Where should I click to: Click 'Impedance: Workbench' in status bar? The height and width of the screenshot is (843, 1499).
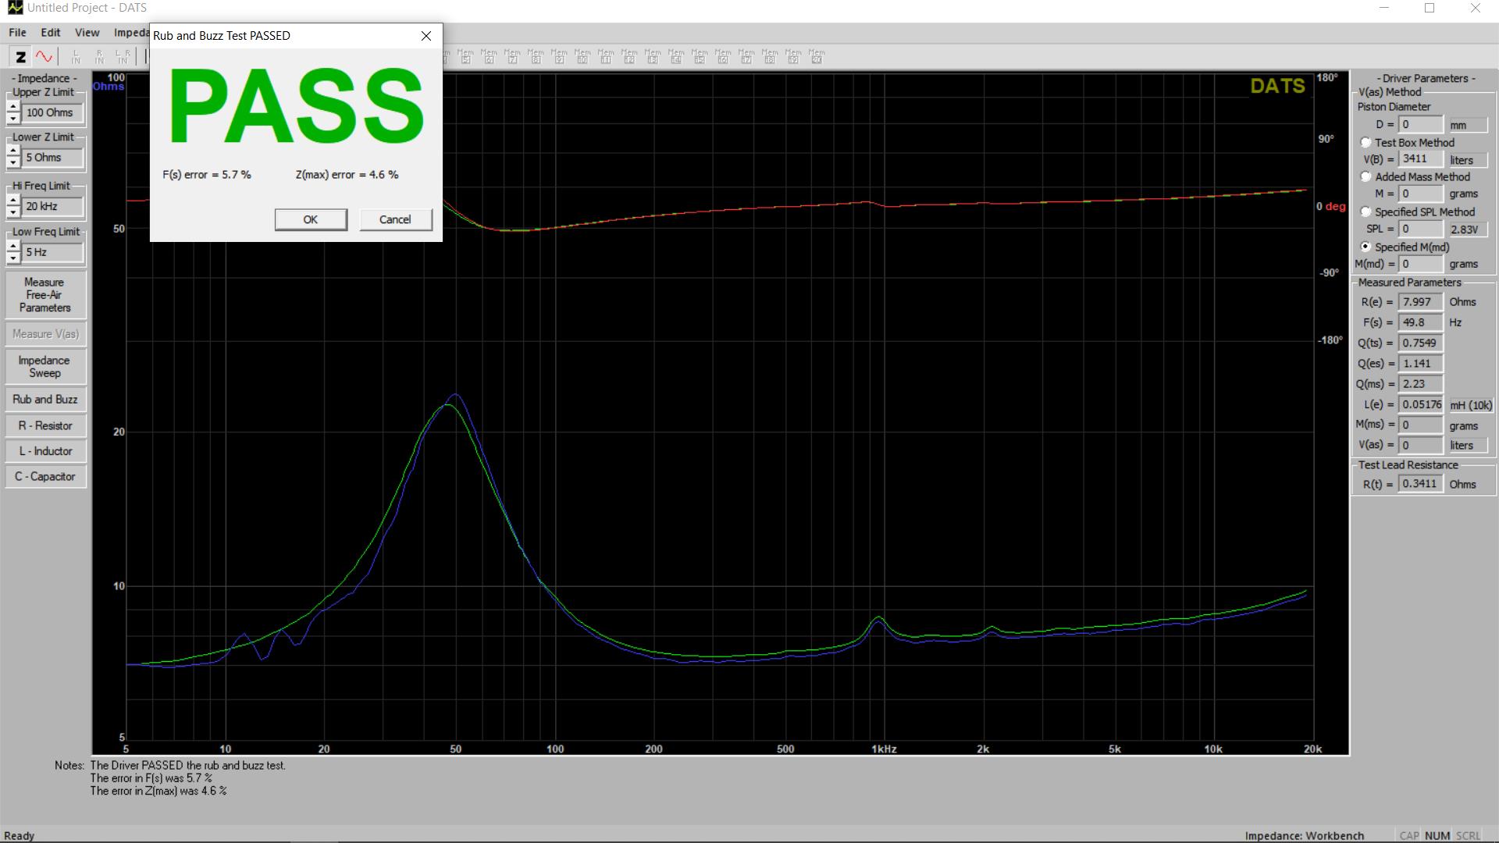click(x=1305, y=835)
